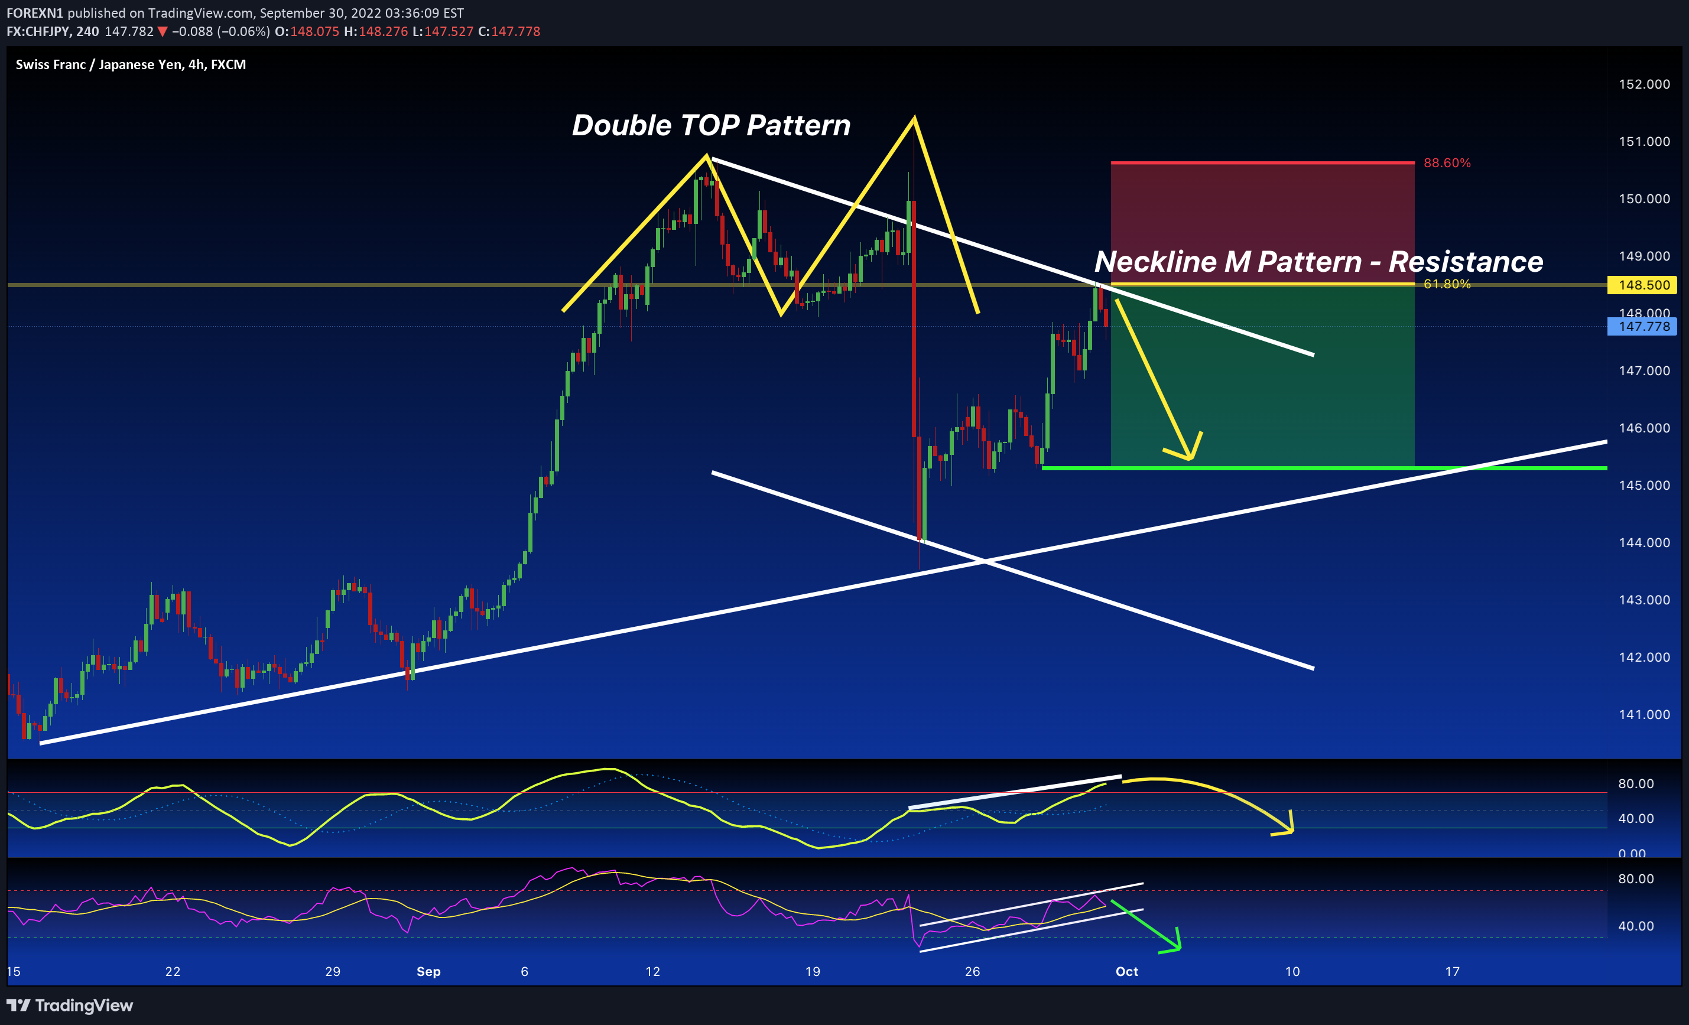Click the 145.000 price axis label

1645,485
